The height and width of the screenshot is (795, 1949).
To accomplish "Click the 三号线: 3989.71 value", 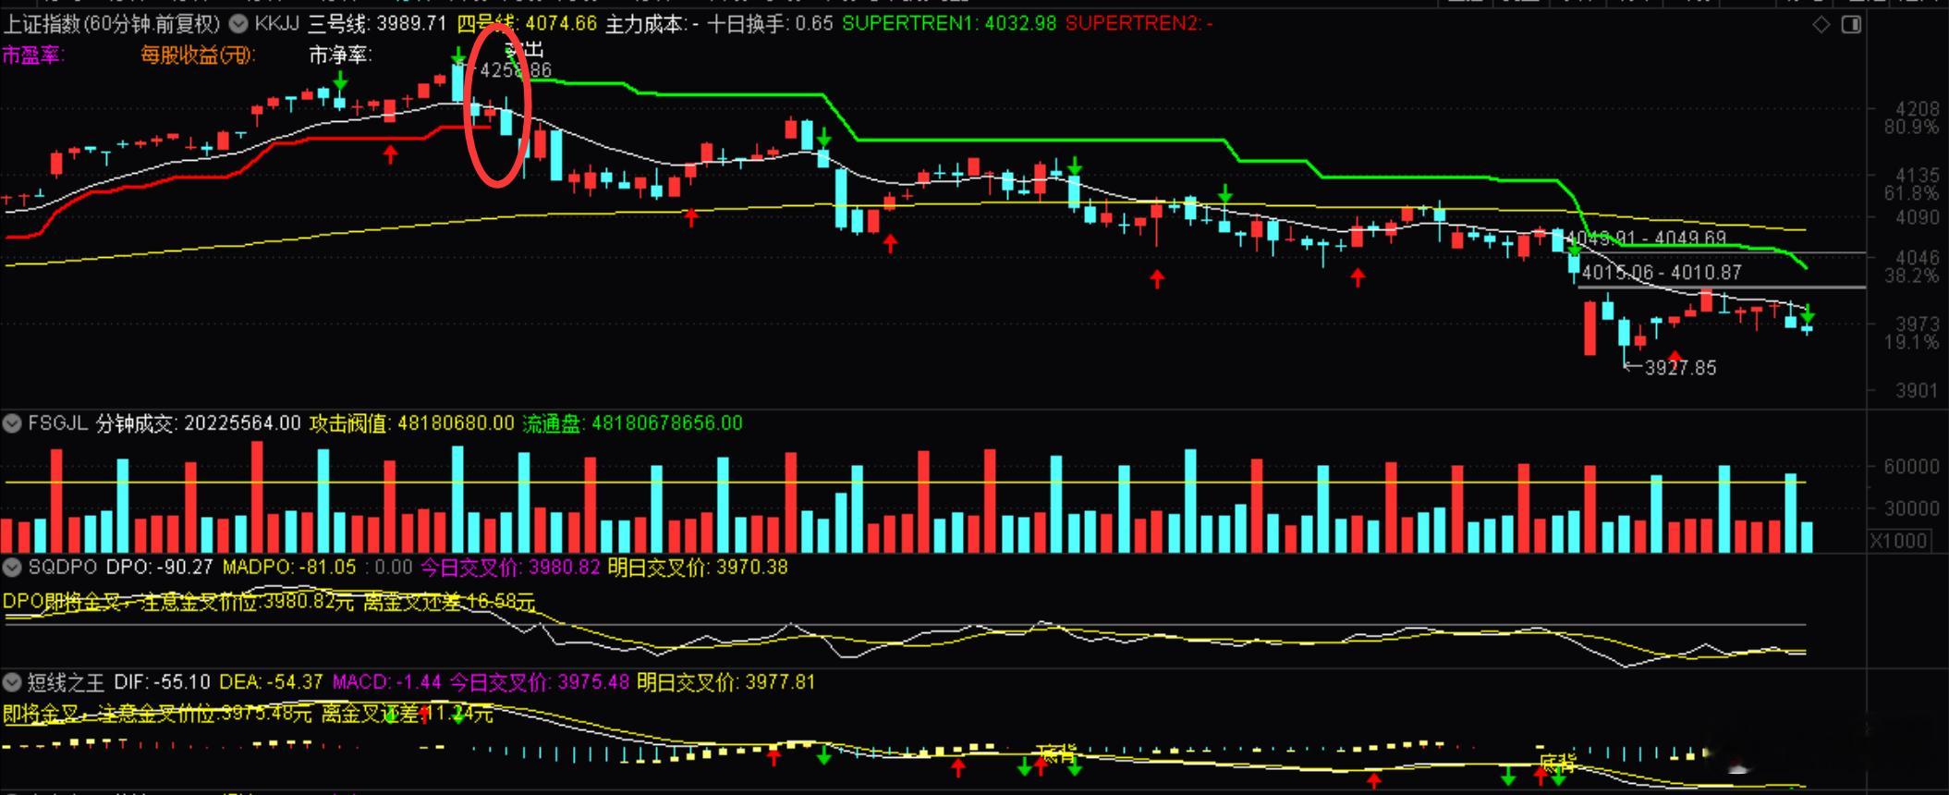I will [377, 23].
